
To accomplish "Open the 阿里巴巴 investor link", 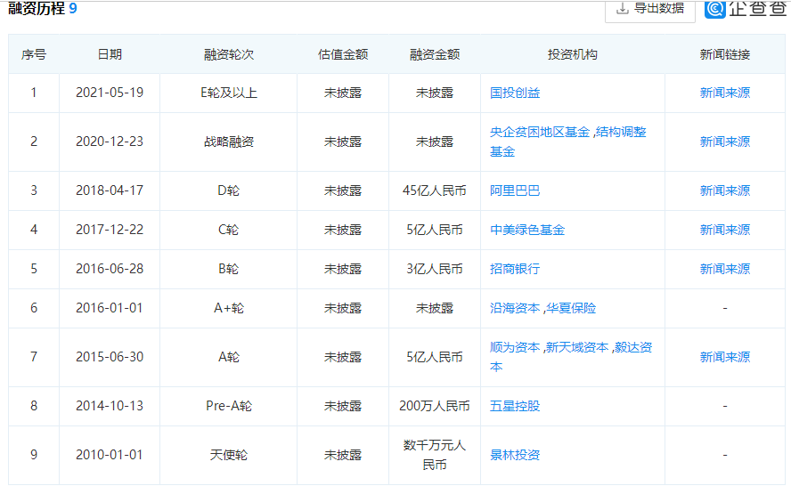I will click(515, 190).
